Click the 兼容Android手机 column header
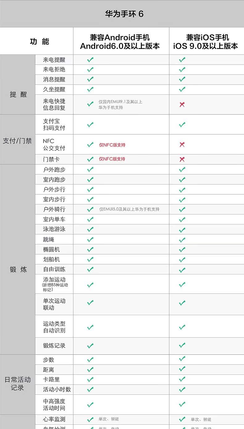This screenshot has width=244, height=429. 120,42
